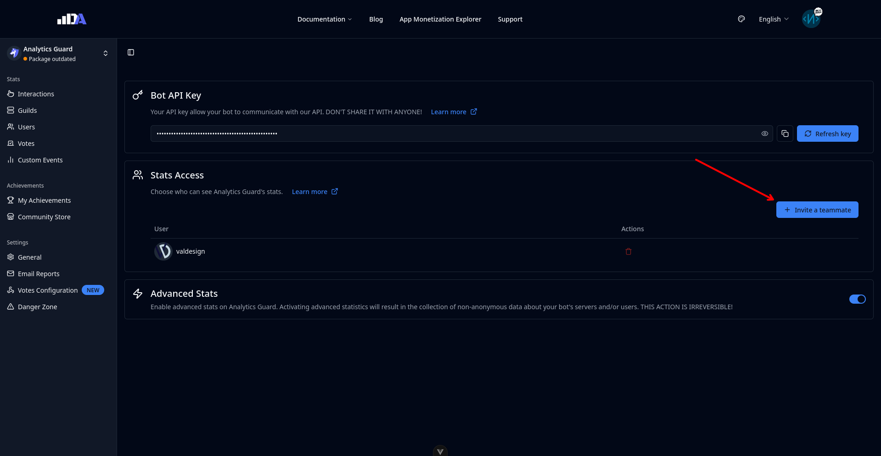Expand the Documentation menu
881x456 pixels.
click(324, 19)
